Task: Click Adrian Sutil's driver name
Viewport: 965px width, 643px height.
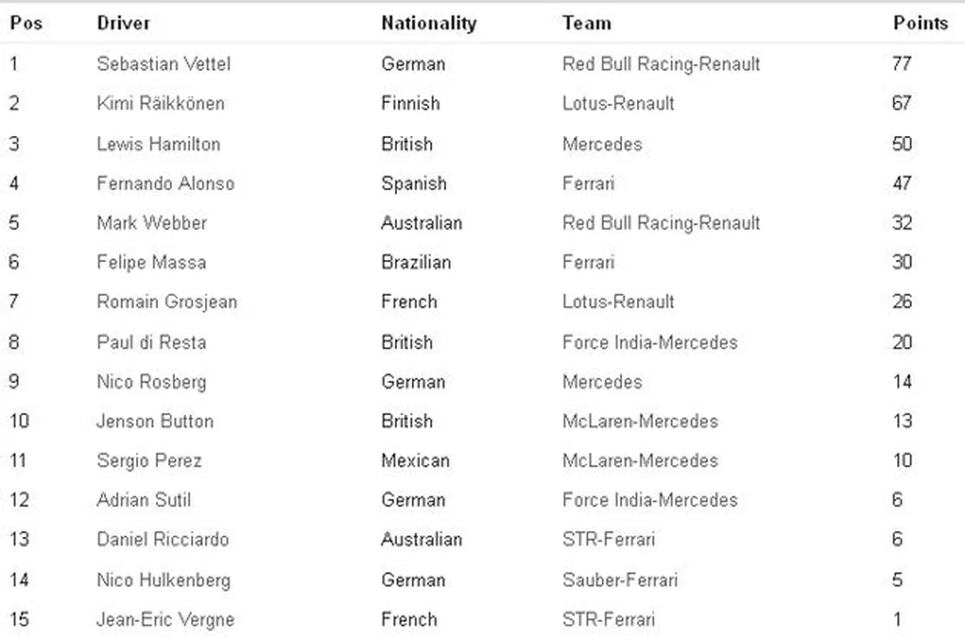Action: pos(143,501)
